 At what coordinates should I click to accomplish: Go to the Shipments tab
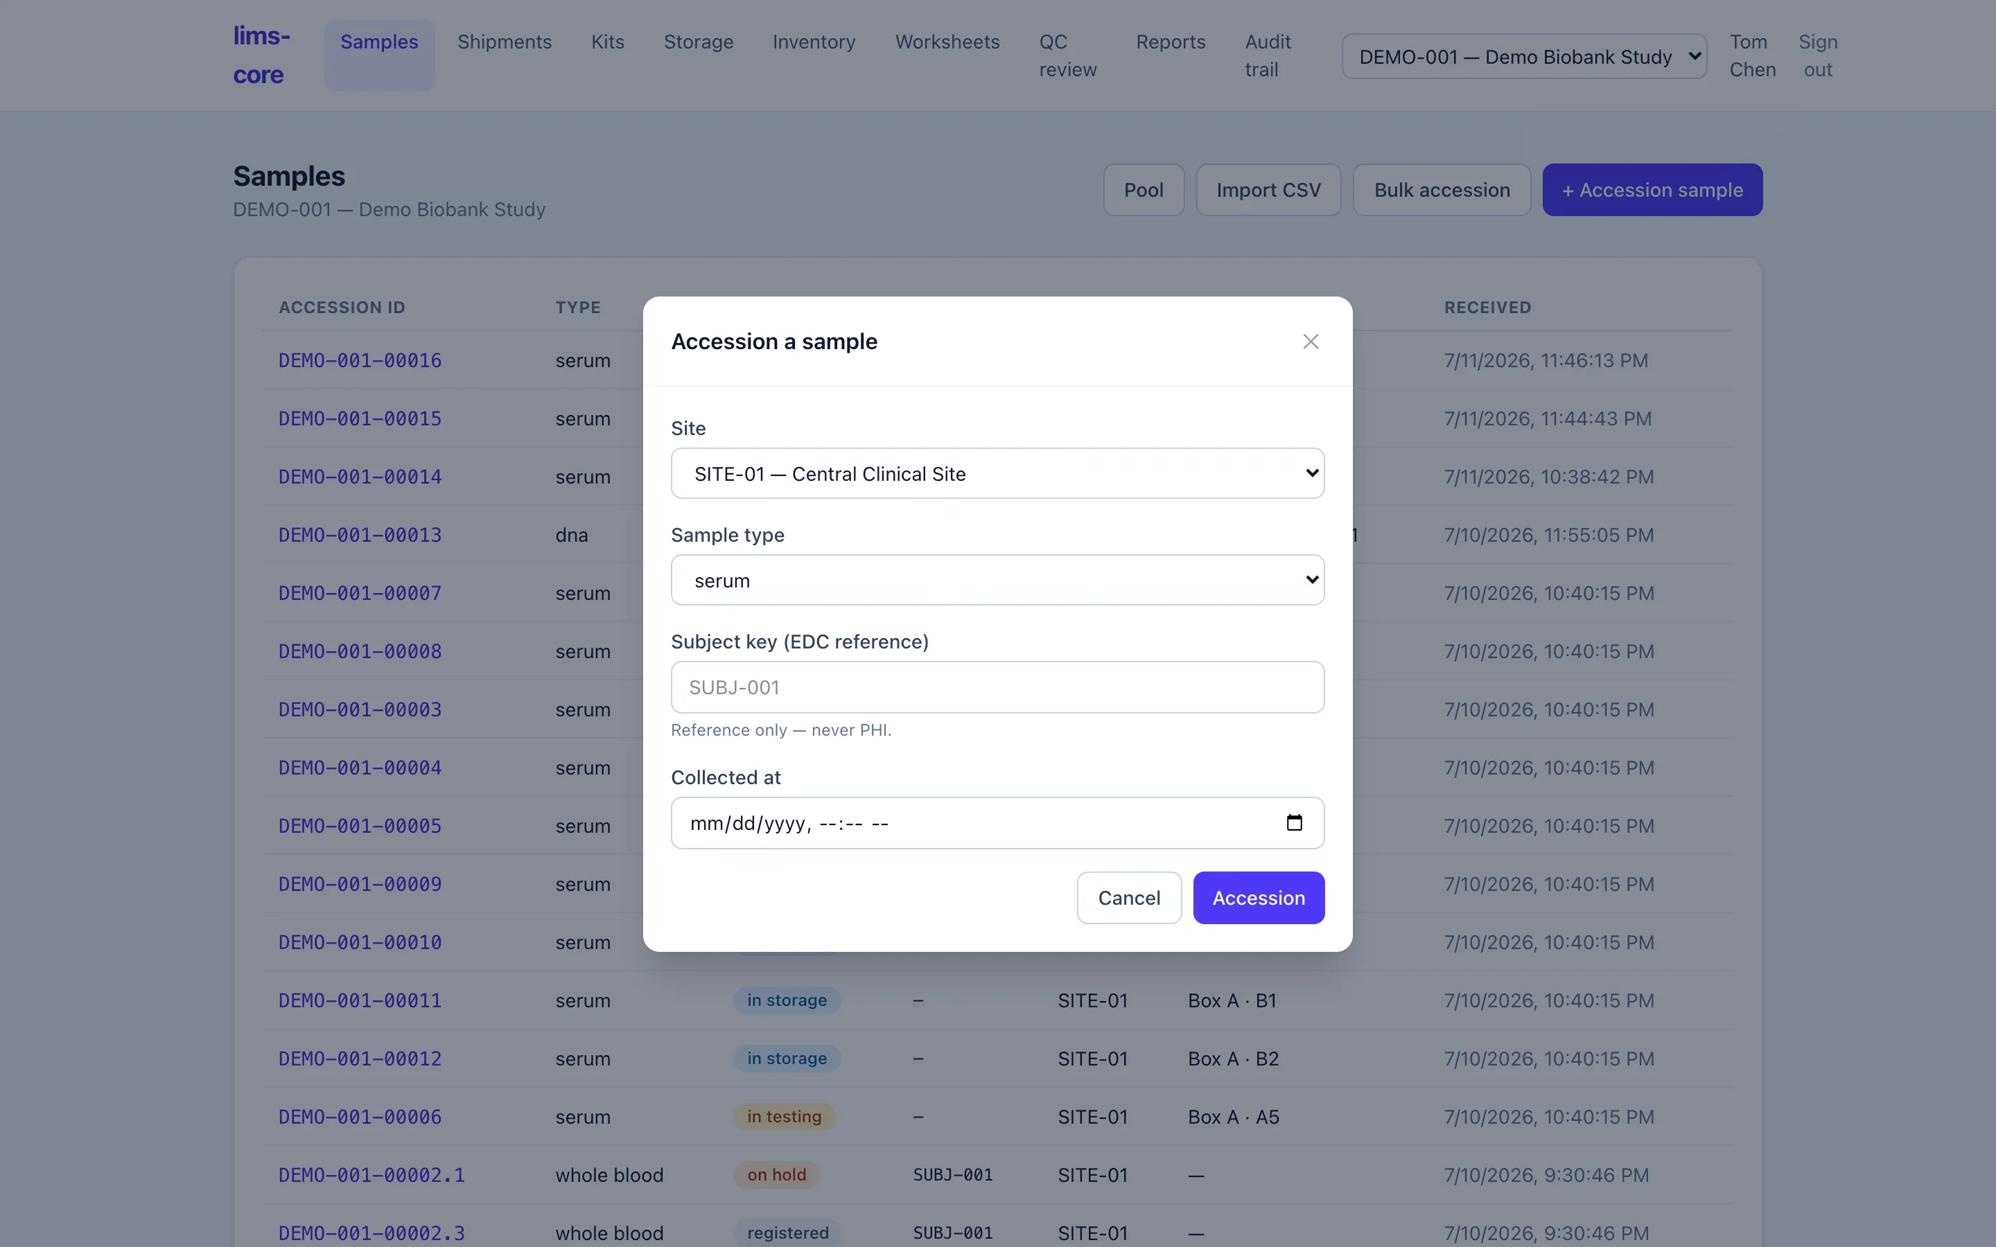pos(505,42)
